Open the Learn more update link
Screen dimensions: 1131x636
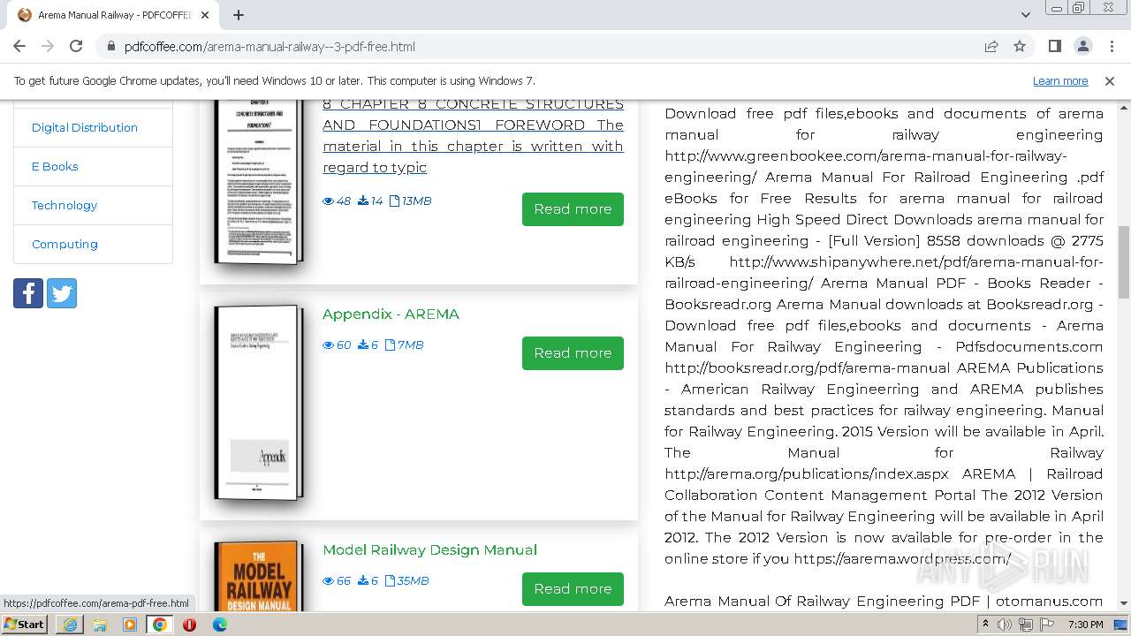[1060, 80]
